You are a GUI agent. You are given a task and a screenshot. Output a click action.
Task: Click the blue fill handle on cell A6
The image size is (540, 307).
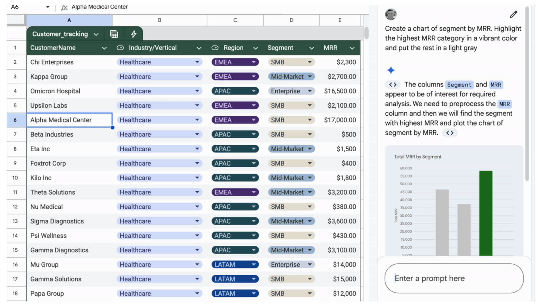(x=113, y=128)
